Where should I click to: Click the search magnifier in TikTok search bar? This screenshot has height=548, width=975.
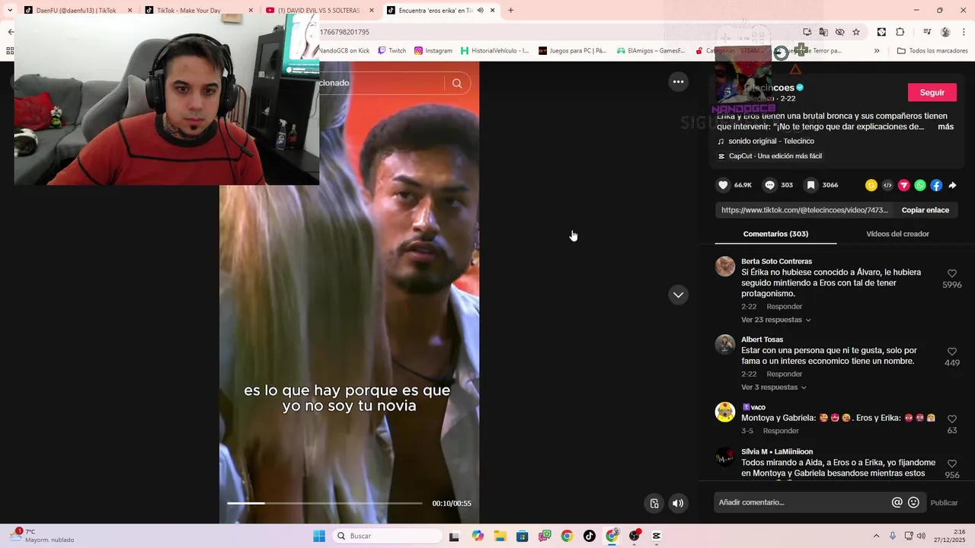pyautogui.click(x=457, y=83)
